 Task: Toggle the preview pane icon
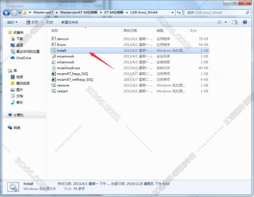tap(235, 22)
